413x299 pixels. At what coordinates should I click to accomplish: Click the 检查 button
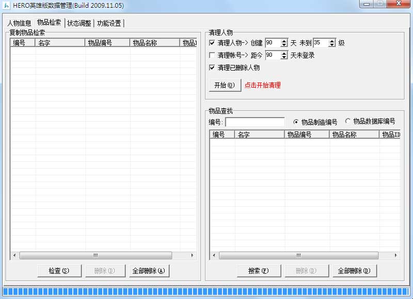point(58,271)
